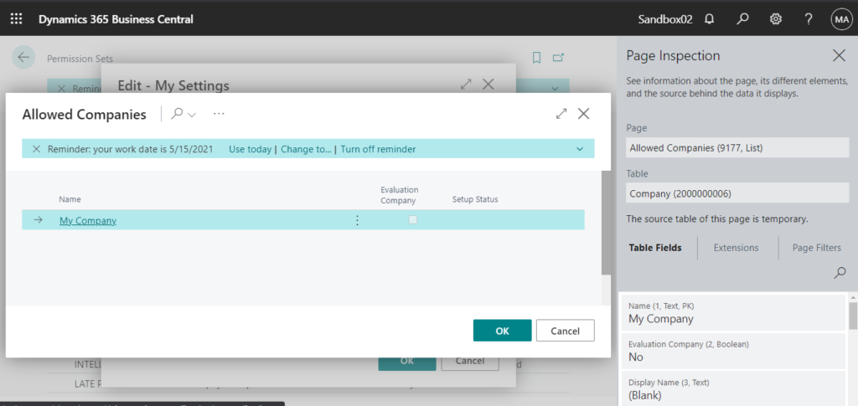Screen dimensions: 858x406
Task: Click the Allowed Companies list scrollbar
Action: tap(606, 222)
